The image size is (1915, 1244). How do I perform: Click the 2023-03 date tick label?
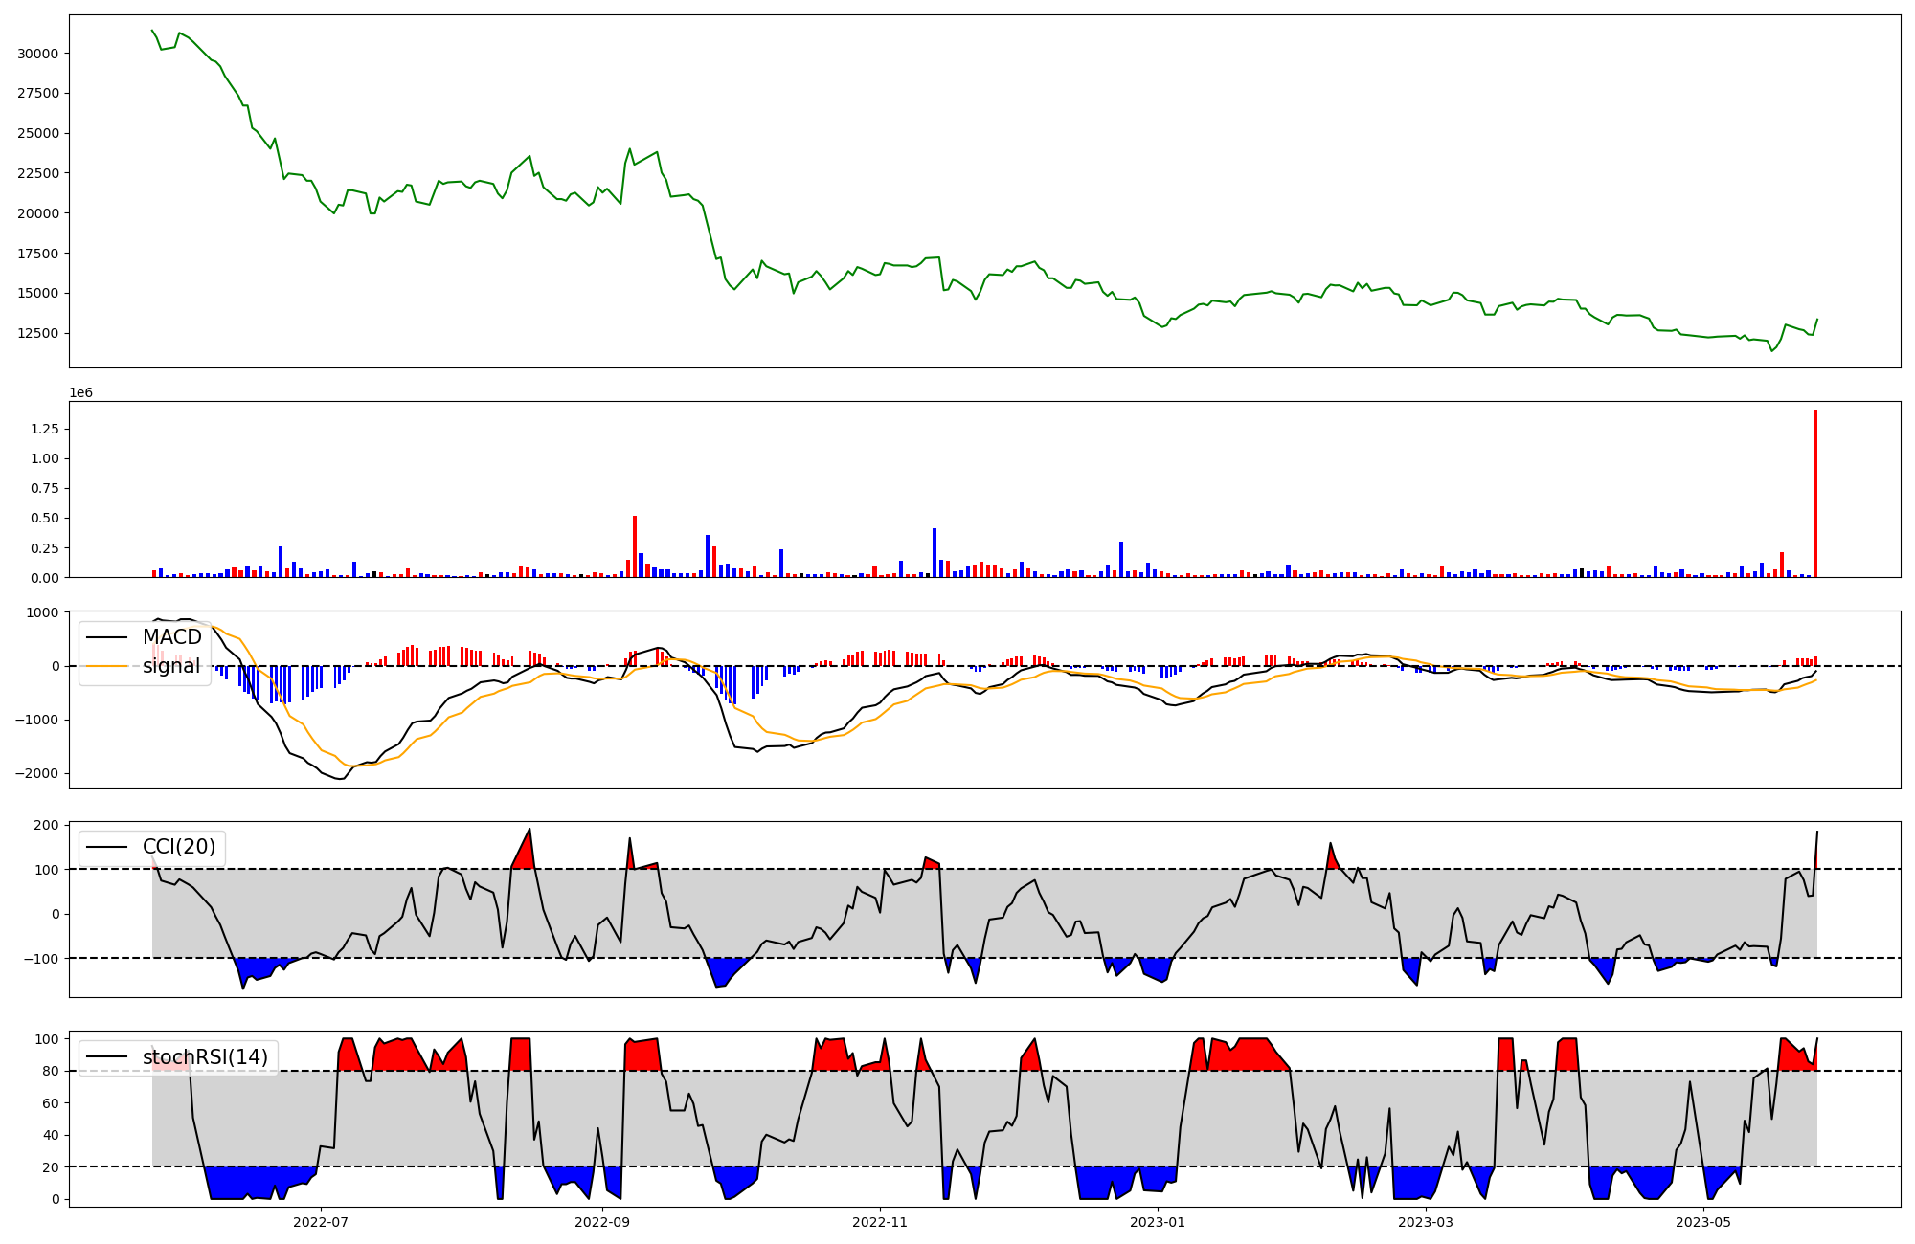coord(1426,1222)
